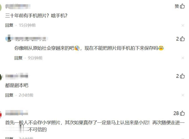Select comment text 三十年前有手机照片？啥手机？
This screenshot has height=139, width=189.
[x=36, y=16]
